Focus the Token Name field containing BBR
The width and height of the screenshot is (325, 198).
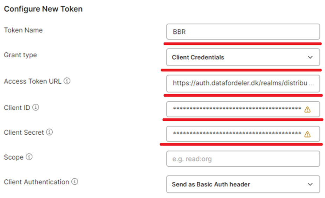tap(243, 32)
